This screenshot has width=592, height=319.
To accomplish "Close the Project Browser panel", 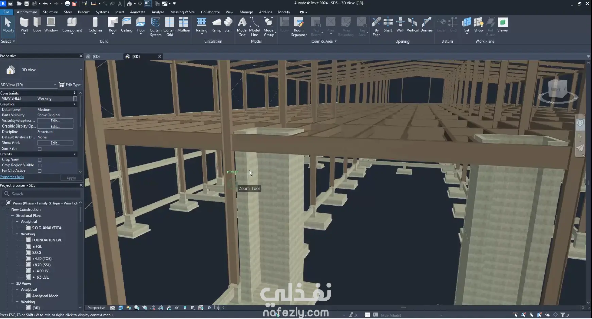I will click(x=81, y=185).
